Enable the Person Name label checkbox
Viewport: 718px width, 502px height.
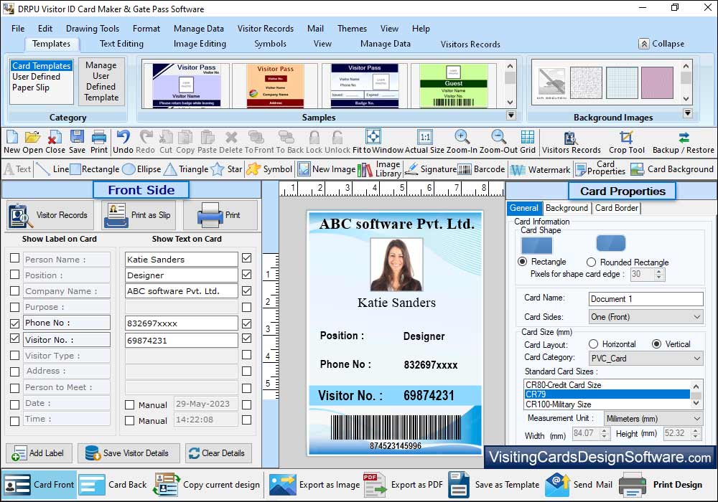click(14, 258)
